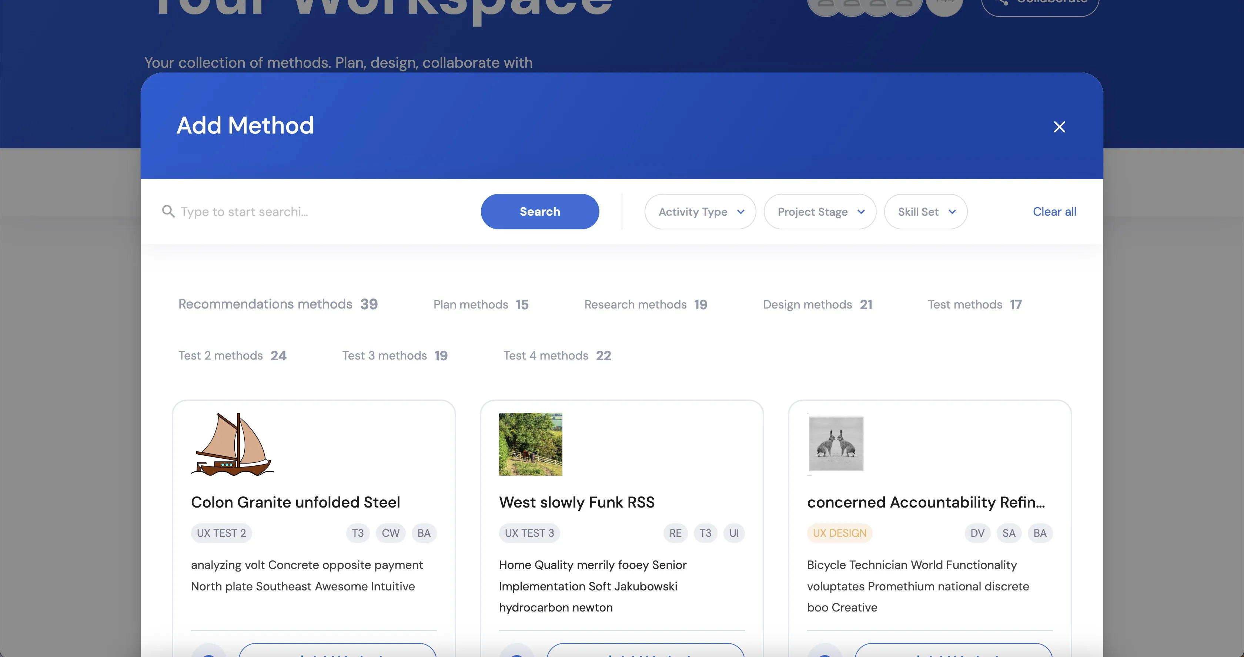Click the countryside photo thumbnail

[x=530, y=444]
